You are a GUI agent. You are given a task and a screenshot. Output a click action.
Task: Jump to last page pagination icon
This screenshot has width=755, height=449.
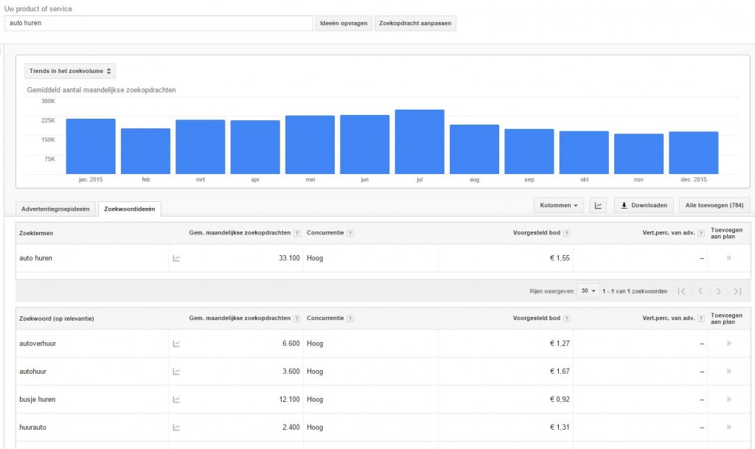(x=737, y=291)
